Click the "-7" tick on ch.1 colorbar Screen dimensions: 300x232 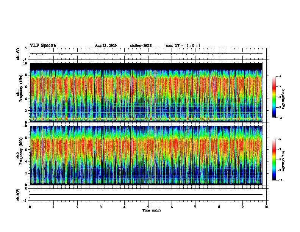click(280, 87)
